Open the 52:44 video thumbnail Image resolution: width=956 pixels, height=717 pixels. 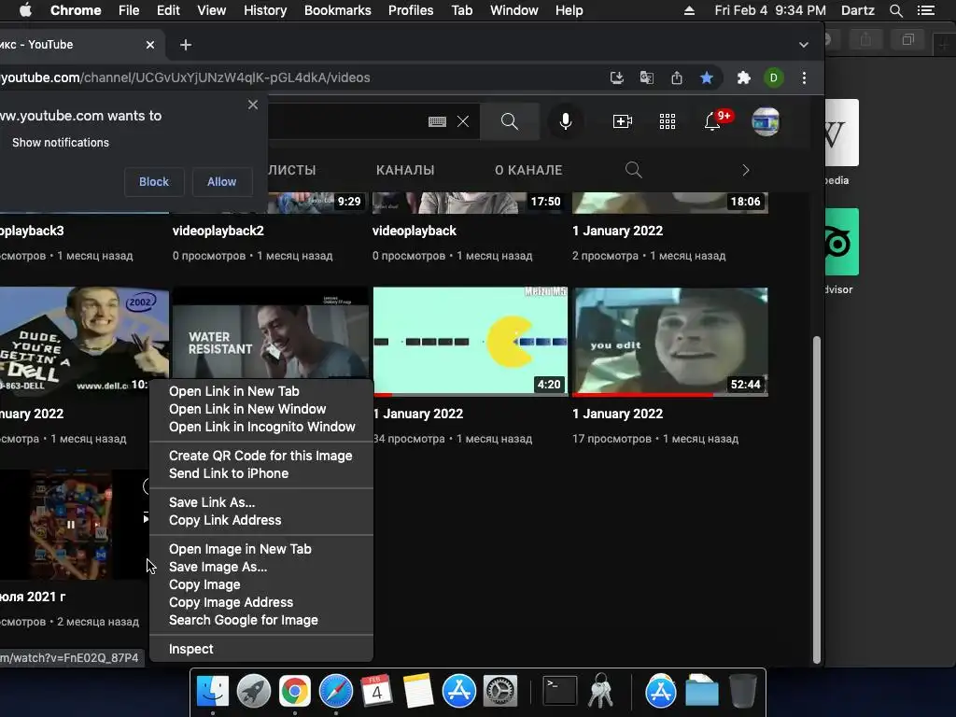point(670,342)
